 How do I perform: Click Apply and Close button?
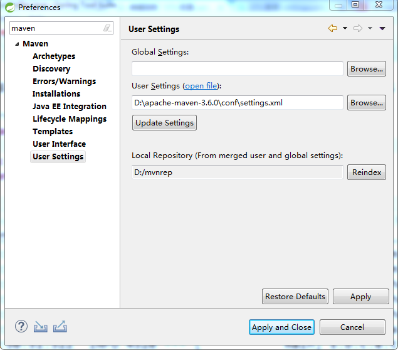[x=281, y=327]
